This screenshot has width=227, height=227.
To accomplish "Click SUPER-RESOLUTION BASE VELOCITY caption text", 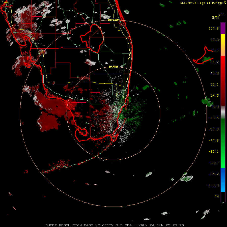I will click(79, 225).
